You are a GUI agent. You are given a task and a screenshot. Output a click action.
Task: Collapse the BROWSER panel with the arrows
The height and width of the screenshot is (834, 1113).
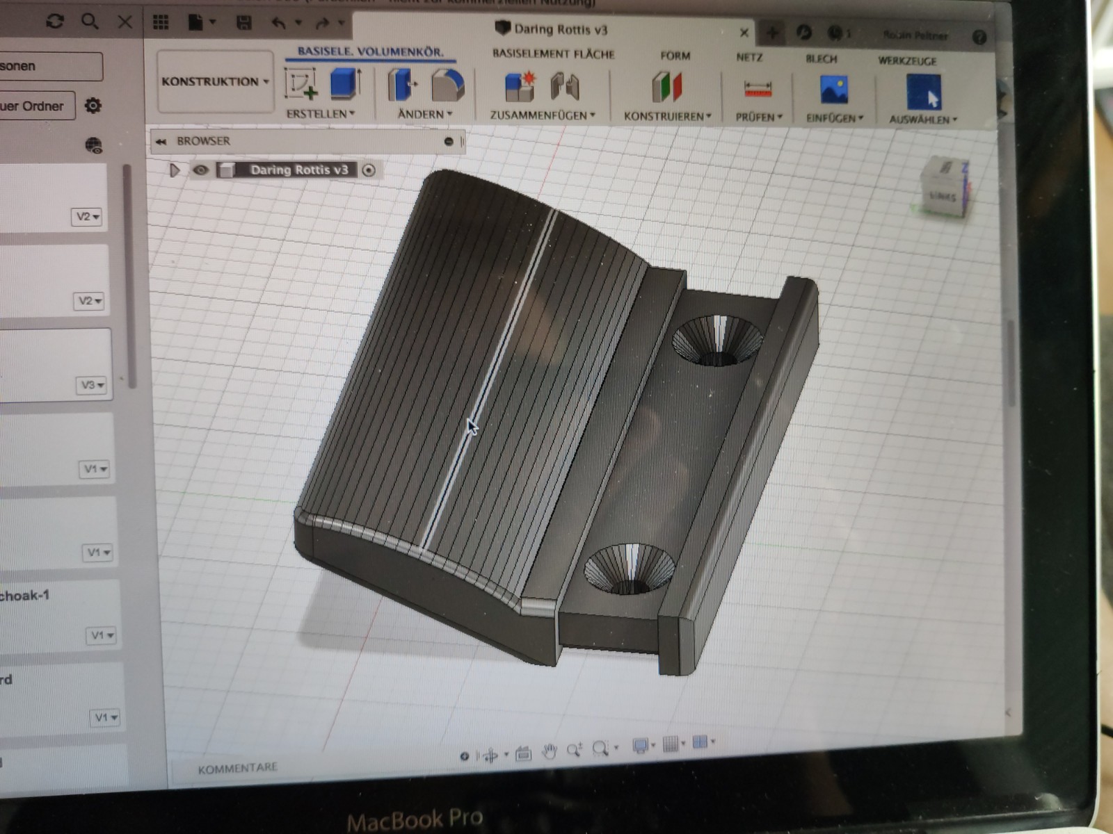coord(161,141)
